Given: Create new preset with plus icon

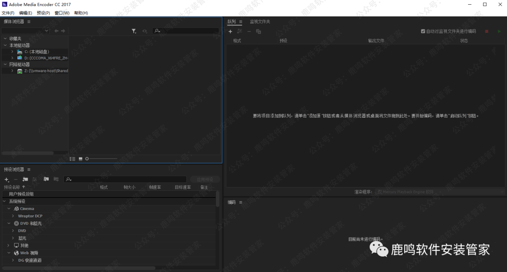Looking at the screenshot, I should [x=7, y=180].
